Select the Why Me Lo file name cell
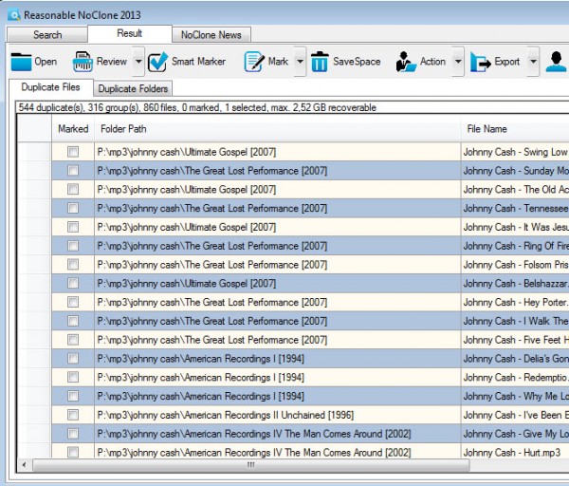The height and width of the screenshot is (486, 569). coord(515,396)
